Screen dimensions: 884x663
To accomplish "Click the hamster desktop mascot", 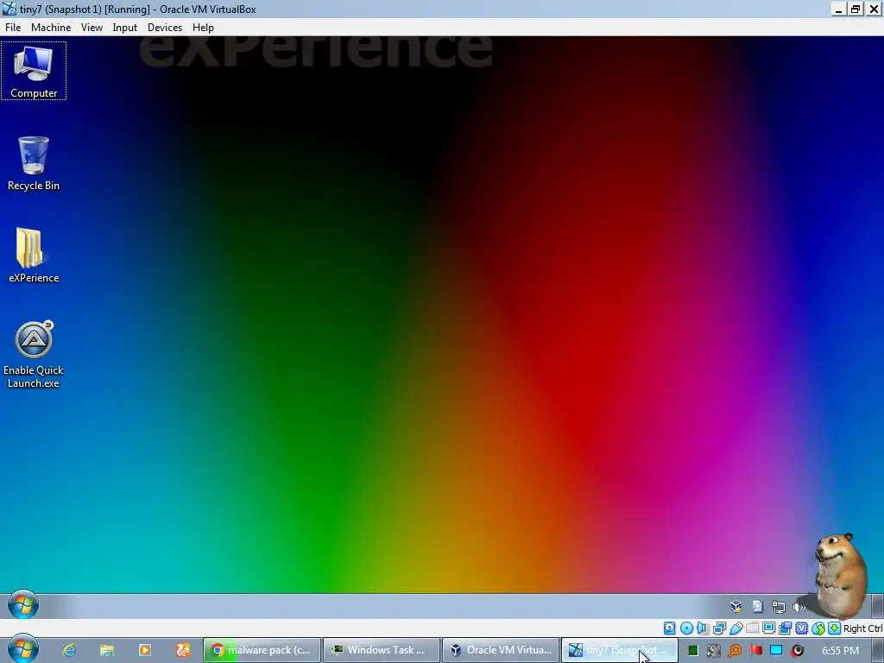I will [x=839, y=576].
